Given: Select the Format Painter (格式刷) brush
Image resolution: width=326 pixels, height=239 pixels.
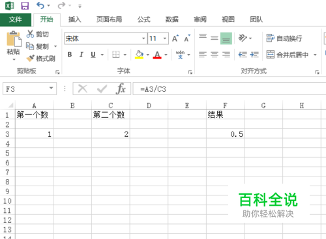Looking at the screenshot, I should pos(30,58).
